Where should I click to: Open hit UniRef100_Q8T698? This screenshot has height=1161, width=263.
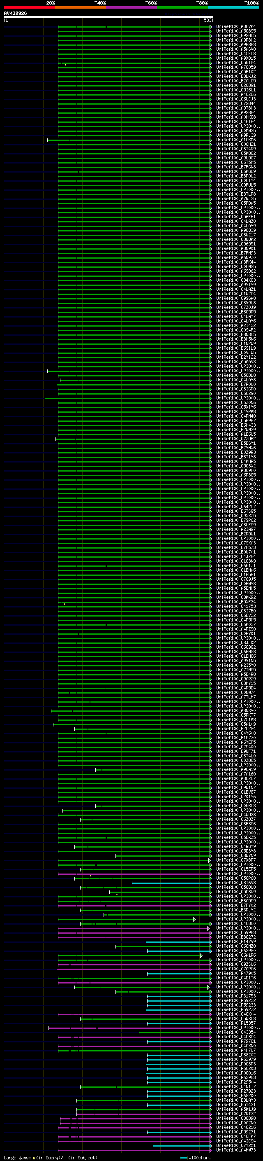[236, 883]
